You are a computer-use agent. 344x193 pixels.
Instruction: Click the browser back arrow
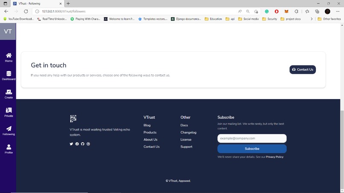click(6, 12)
